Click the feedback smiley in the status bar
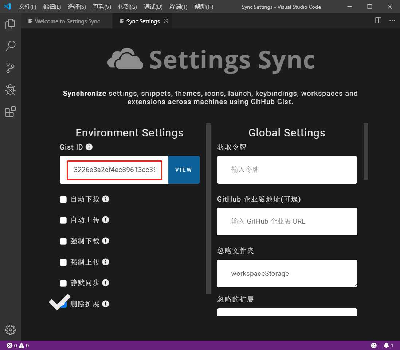The width and height of the screenshot is (400, 350). click(373, 345)
